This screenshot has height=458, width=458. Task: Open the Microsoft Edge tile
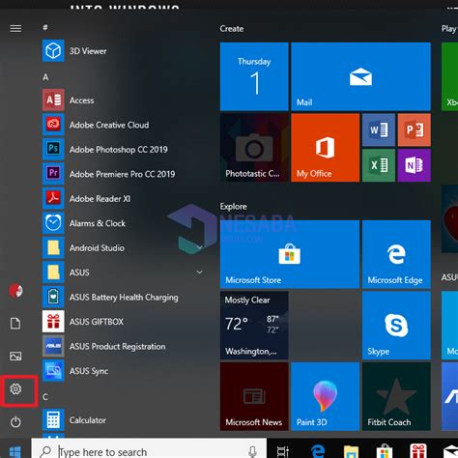point(396,254)
